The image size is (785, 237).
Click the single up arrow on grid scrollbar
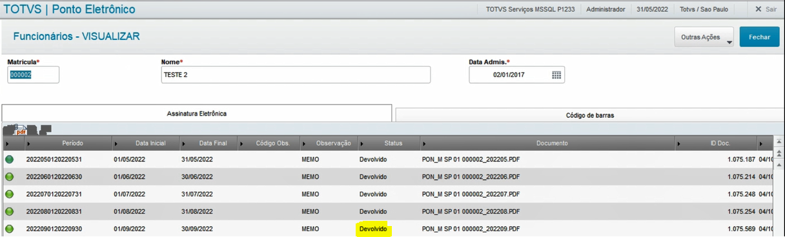tap(780, 165)
